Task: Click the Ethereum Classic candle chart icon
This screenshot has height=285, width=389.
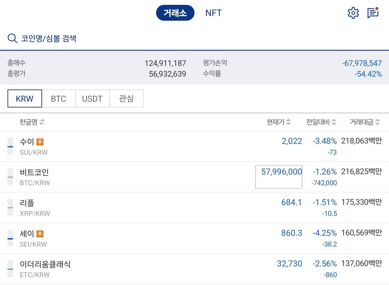Action: click(x=10, y=269)
